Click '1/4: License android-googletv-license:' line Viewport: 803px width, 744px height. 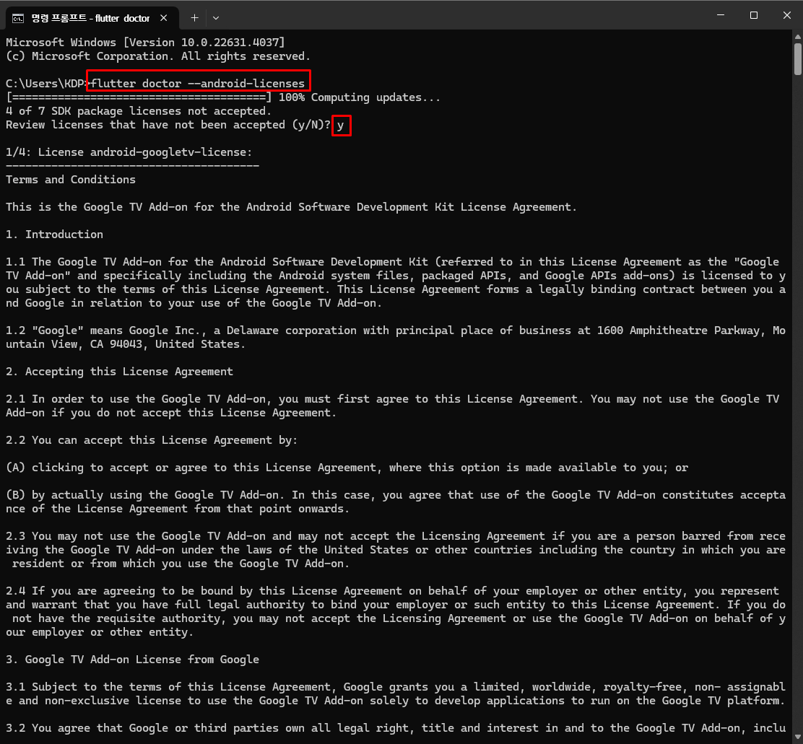click(x=129, y=152)
